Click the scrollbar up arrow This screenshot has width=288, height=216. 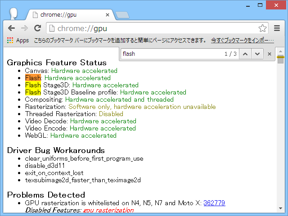point(280,51)
